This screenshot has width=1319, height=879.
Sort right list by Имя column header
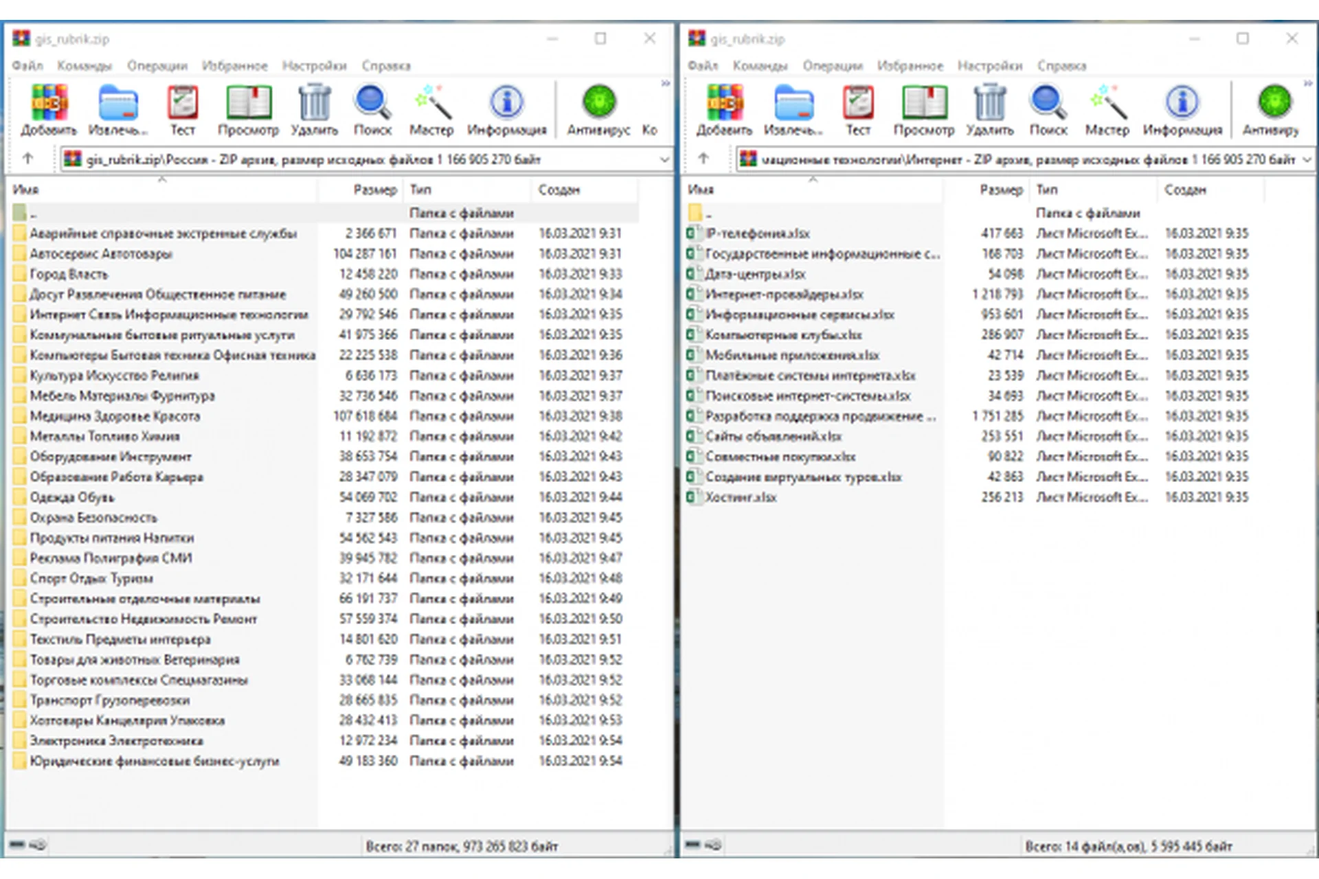click(x=701, y=190)
